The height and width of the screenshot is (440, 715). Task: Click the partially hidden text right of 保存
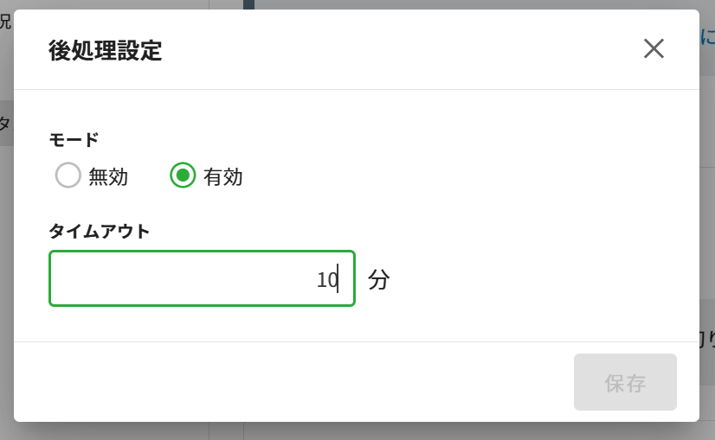coord(707,341)
